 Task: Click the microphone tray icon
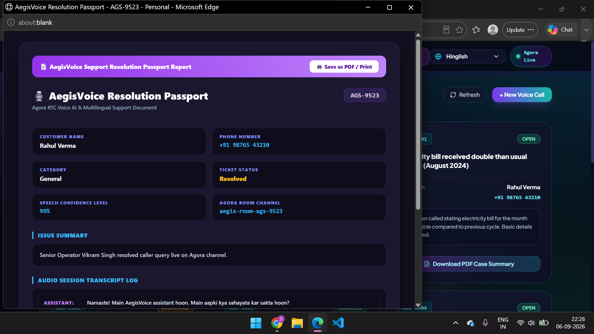coord(485,323)
